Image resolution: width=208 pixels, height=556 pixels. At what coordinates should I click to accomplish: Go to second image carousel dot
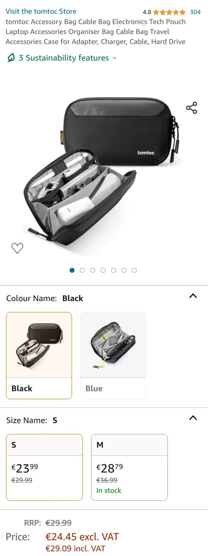[x=82, y=270]
